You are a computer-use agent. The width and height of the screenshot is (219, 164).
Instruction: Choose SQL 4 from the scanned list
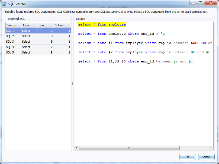[x=14, y=47]
